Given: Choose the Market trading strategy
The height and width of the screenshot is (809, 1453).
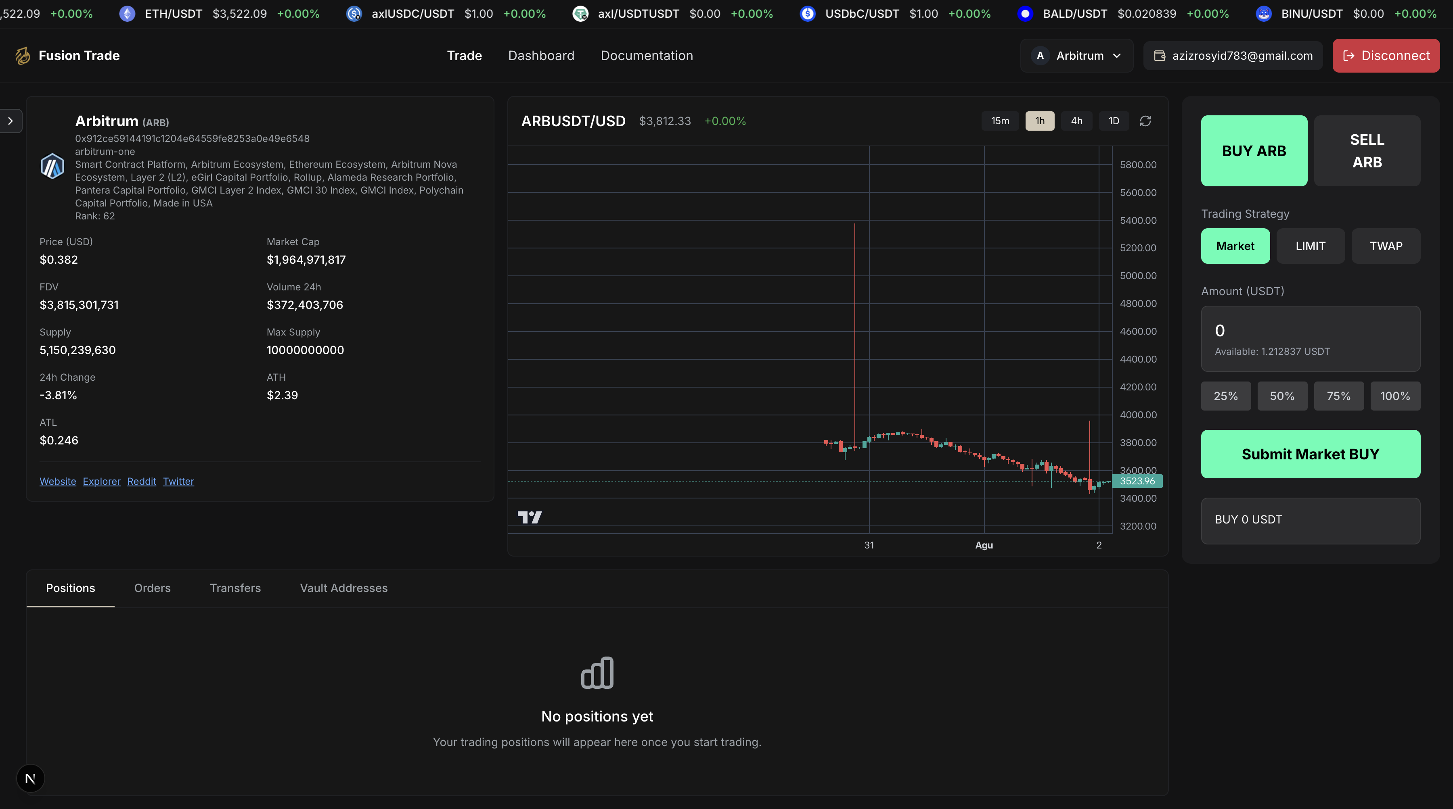Looking at the screenshot, I should [1235, 246].
